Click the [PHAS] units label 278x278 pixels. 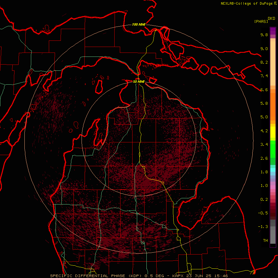pyautogui.click(x=261, y=22)
